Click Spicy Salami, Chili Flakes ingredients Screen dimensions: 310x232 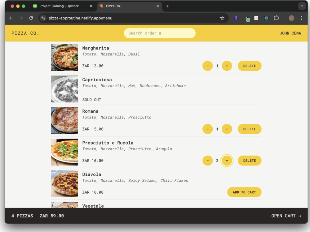(x=158, y=181)
